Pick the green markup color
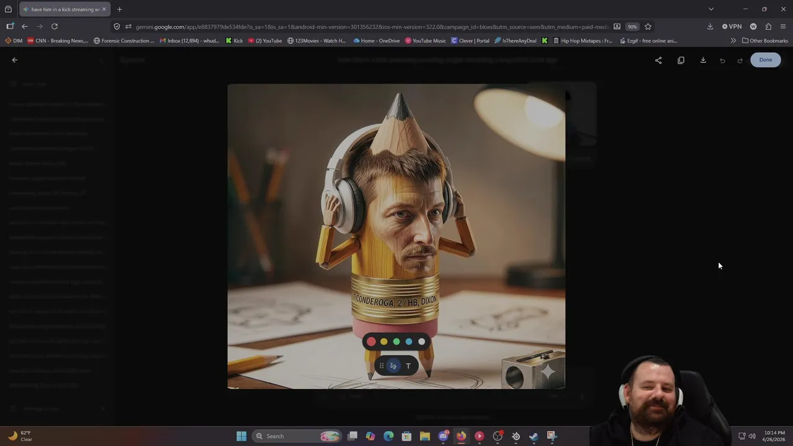The height and width of the screenshot is (446, 793). [396, 341]
